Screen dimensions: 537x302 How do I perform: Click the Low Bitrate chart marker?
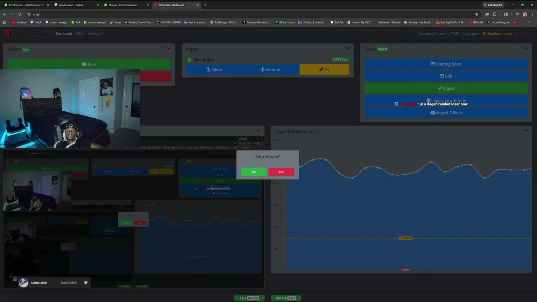click(x=406, y=238)
